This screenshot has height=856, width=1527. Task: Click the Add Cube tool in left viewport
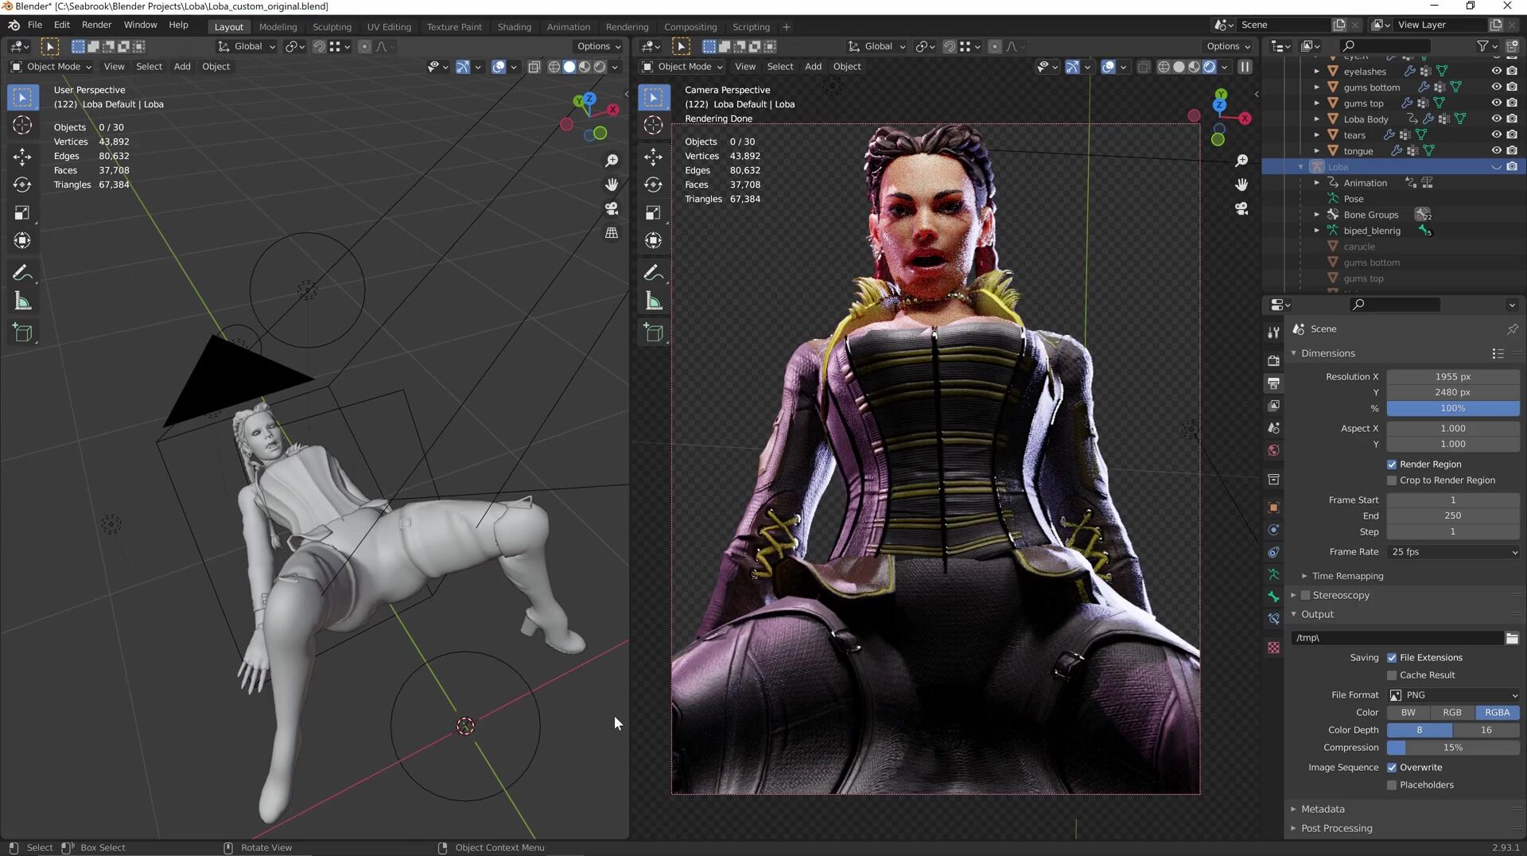[22, 333]
